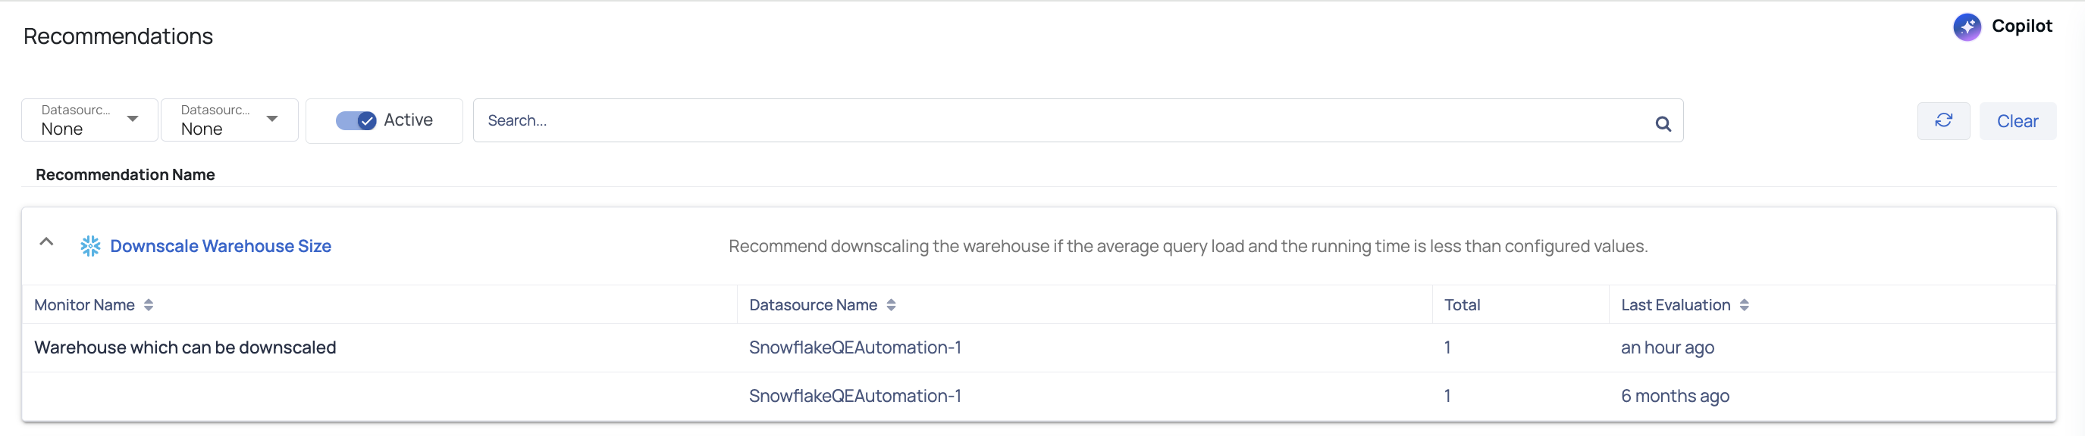Open the first Datasource None dropdown
2085x436 pixels.
click(89, 120)
